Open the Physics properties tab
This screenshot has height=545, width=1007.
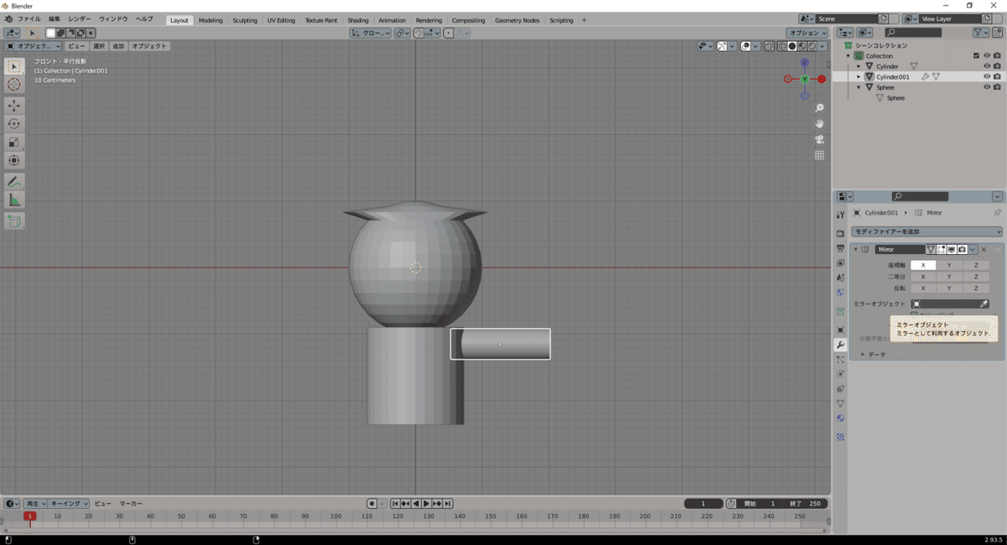pyautogui.click(x=840, y=374)
